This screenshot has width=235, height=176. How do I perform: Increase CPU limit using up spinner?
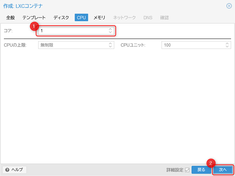(x=110, y=44)
